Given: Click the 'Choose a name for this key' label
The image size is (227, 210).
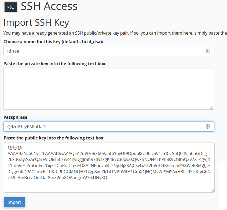Looking at the screenshot, I should point(53,42).
